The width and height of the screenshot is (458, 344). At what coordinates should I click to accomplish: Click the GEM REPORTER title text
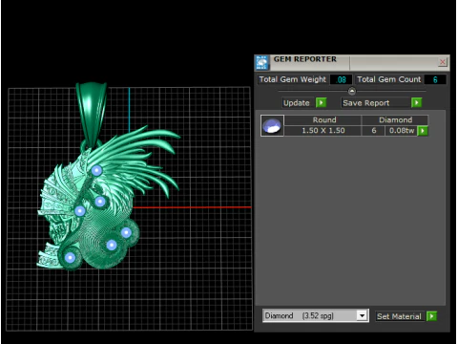[x=304, y=59]
